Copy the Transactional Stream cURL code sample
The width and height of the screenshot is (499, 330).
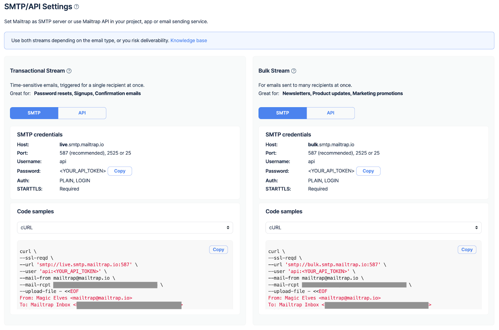(218, 250)
